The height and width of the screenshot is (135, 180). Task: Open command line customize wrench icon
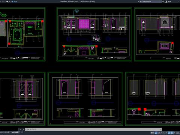pyautogui.click(x=23, y=129)
